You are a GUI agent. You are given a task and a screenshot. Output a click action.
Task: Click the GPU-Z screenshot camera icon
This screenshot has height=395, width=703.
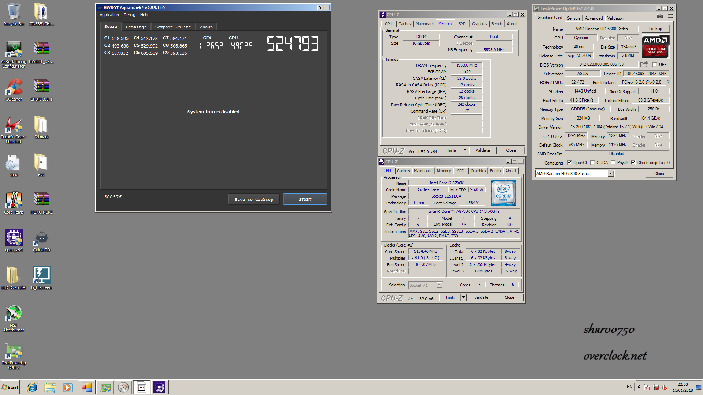click(x=660, y=16)
